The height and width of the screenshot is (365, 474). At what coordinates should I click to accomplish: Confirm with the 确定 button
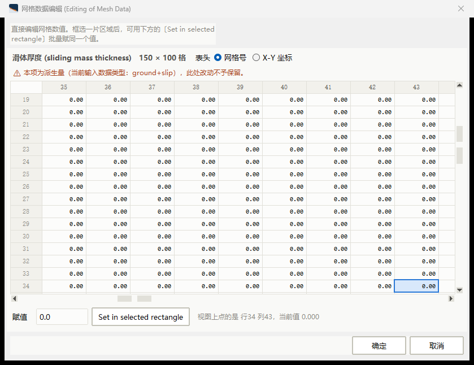(379, 345)
